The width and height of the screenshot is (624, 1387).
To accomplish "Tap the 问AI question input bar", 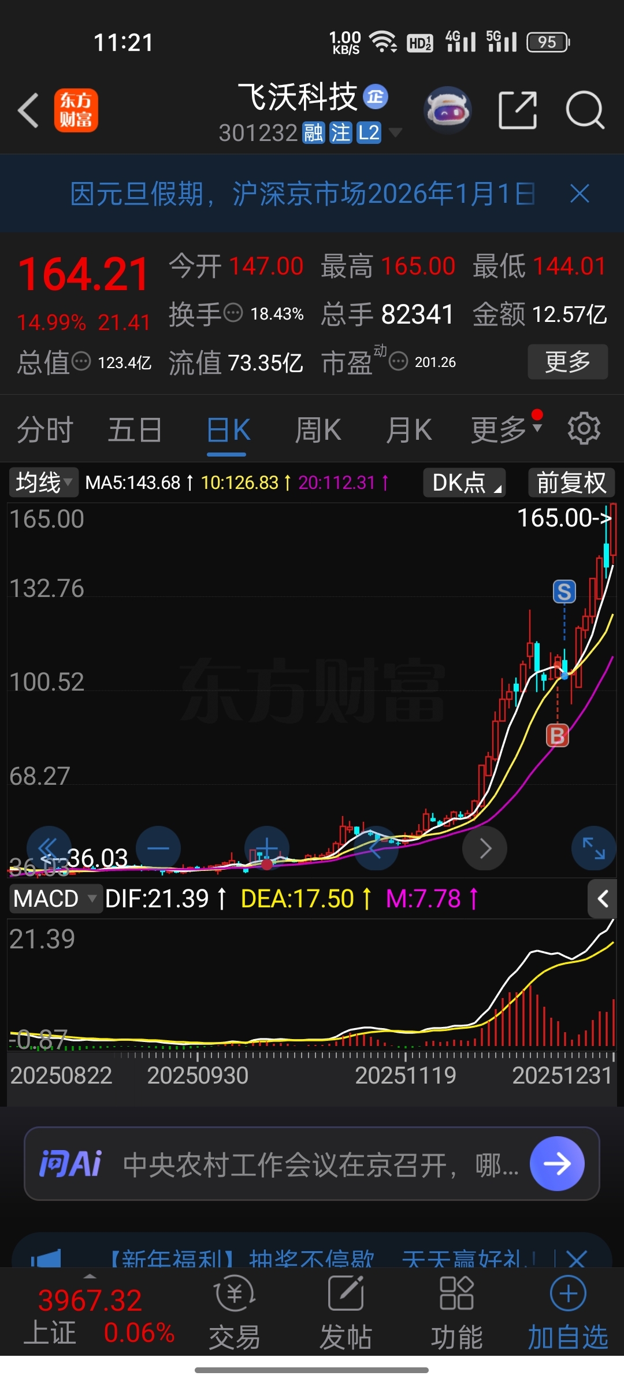I will (312, 1163).
